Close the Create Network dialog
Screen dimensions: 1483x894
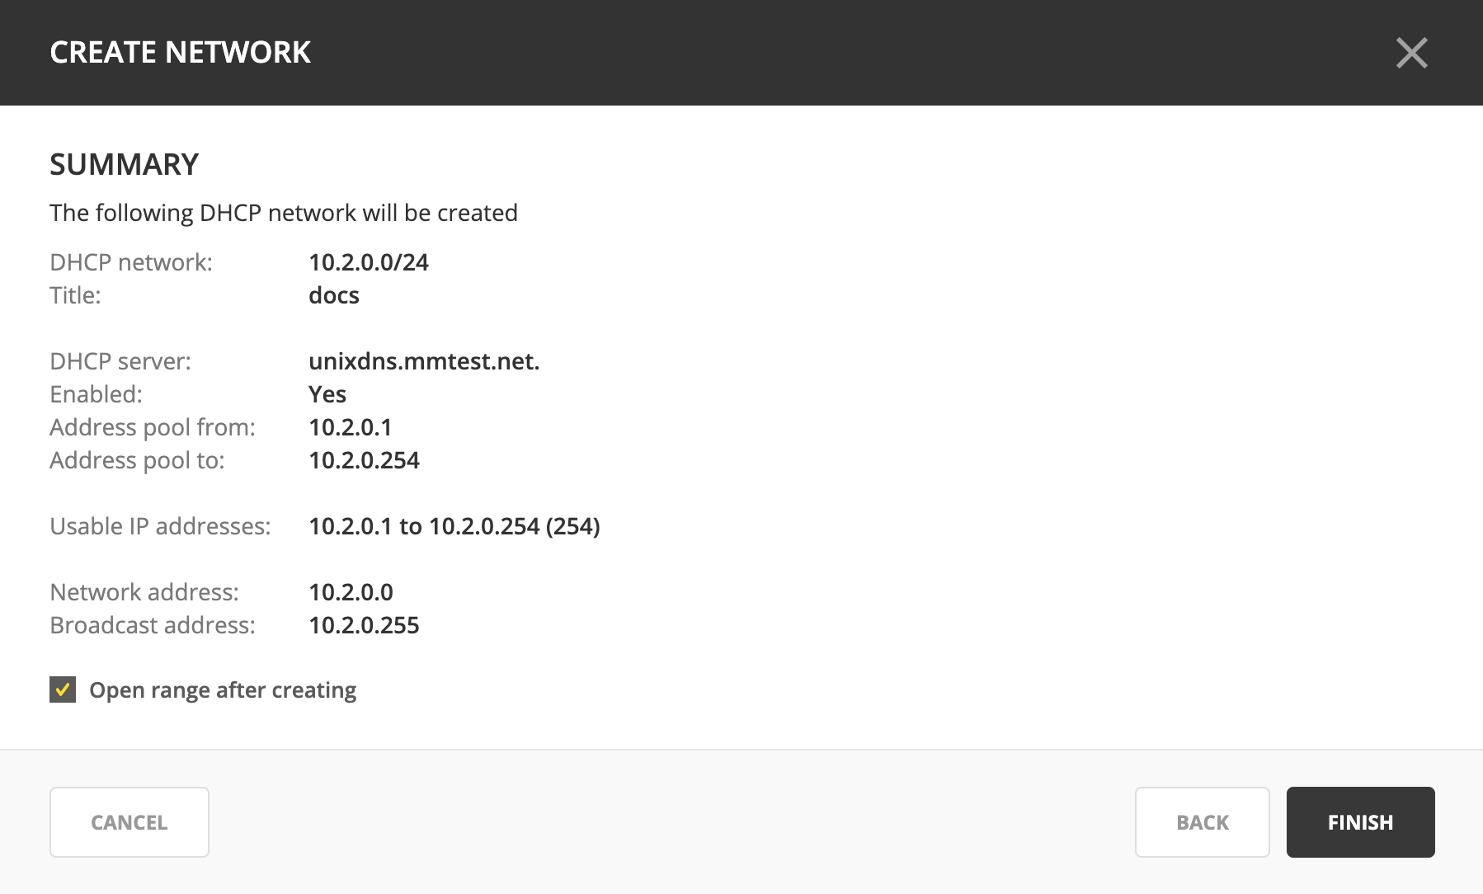point(1411,53)
